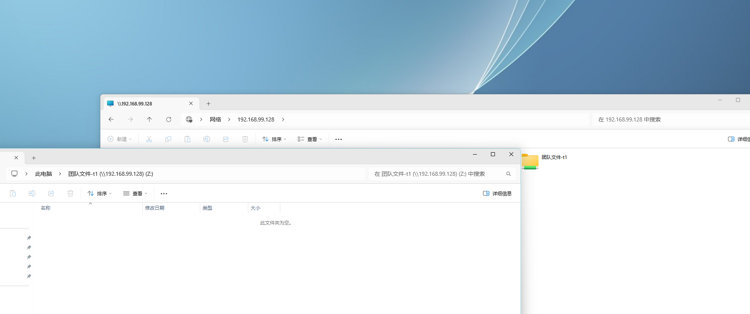750x314 pixels.
Task: Minimize the 192.168.99.128 window
Action: (720, 100)
